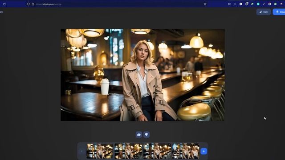The image size is (285, 160).
Task: Click the pen-shaped extension icon
Action: pyautogui.click(x=264, y=4)
